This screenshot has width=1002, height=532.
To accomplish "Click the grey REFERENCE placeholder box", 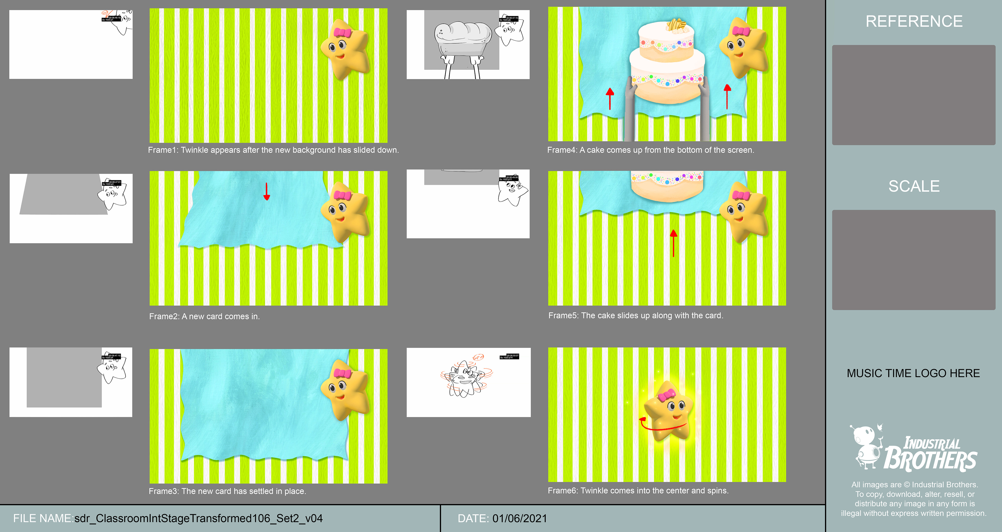I will coord(913,95).
